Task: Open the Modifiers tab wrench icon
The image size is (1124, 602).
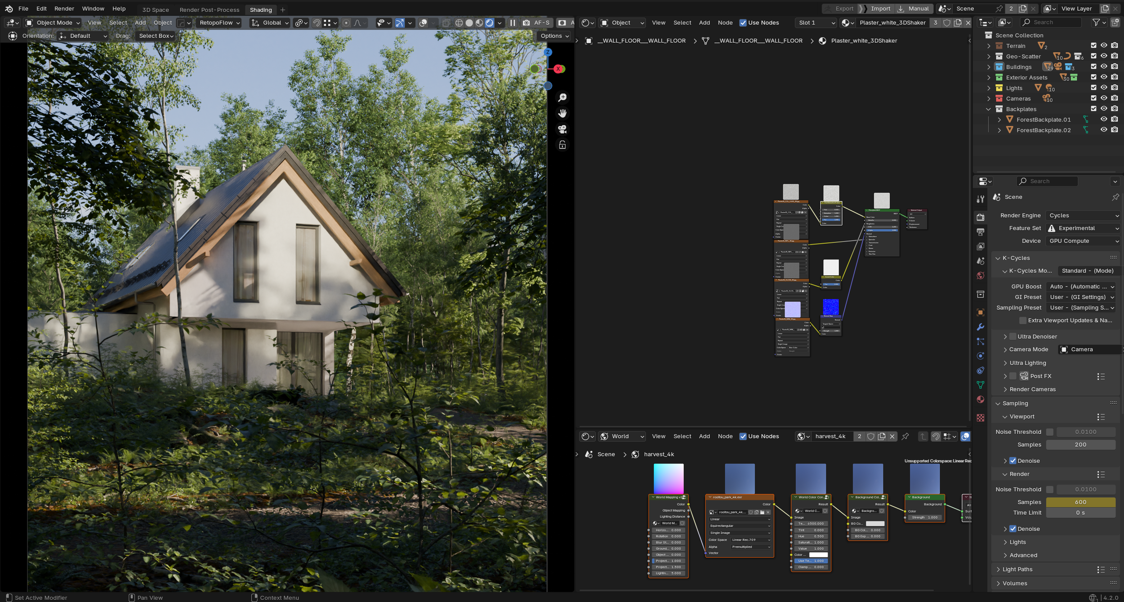Action: [x=981, y=327]
